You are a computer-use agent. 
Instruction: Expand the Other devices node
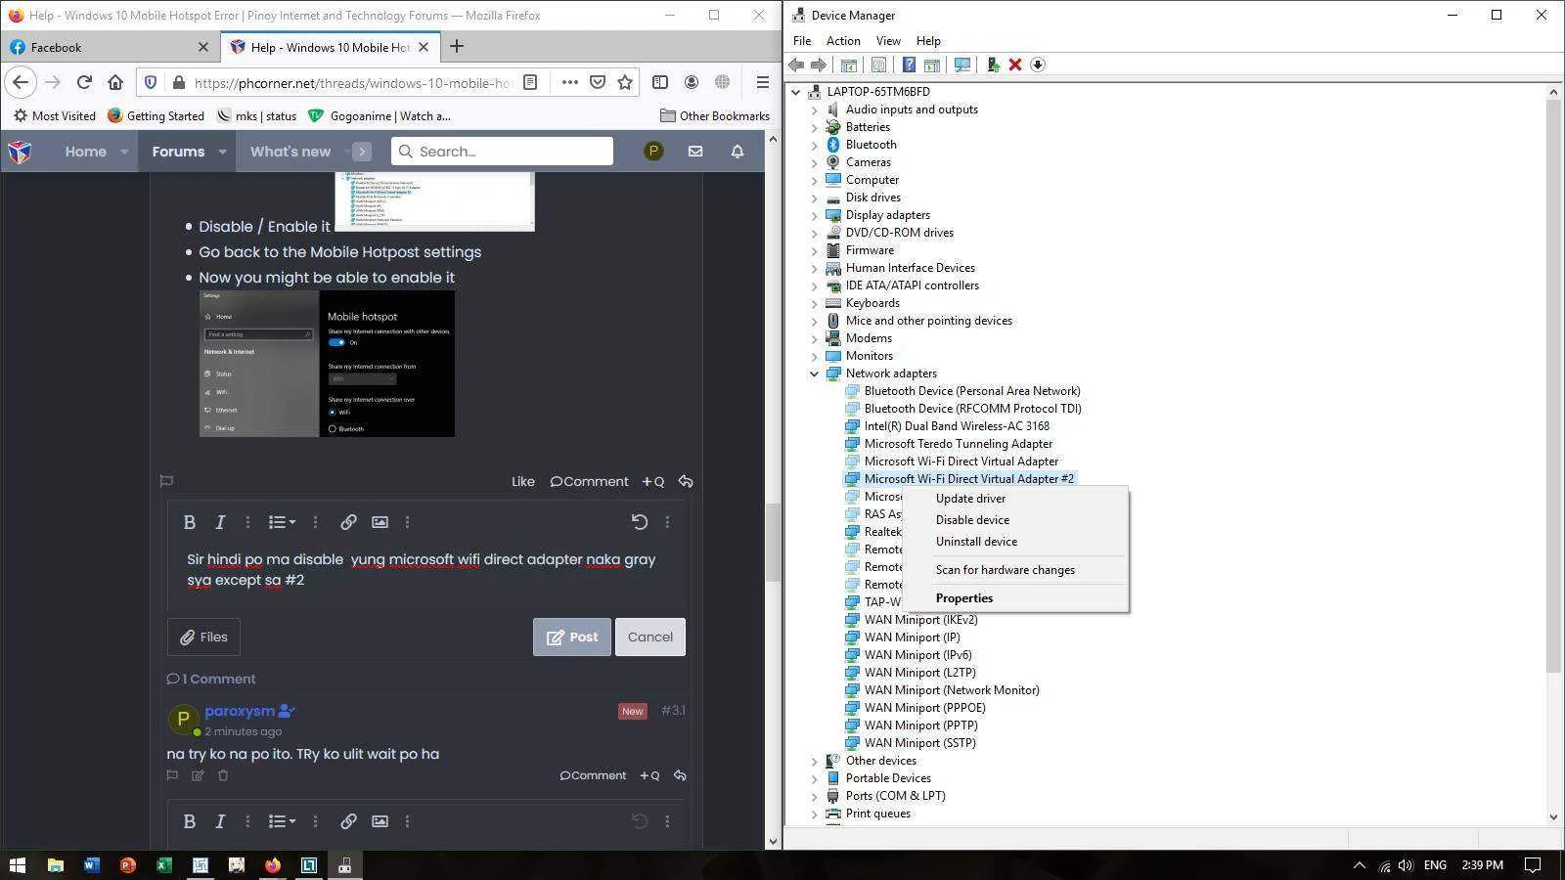814,761
